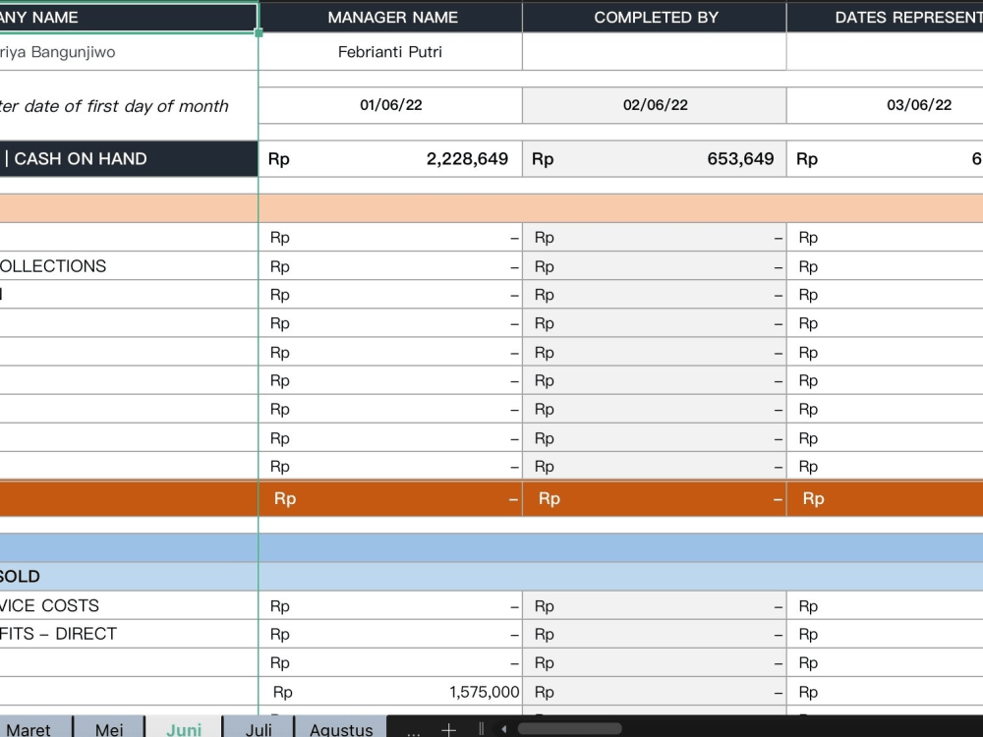Click the fill handle of the selected cell
The height and width of the screenshot is (737, 983).
click(259, 32)
